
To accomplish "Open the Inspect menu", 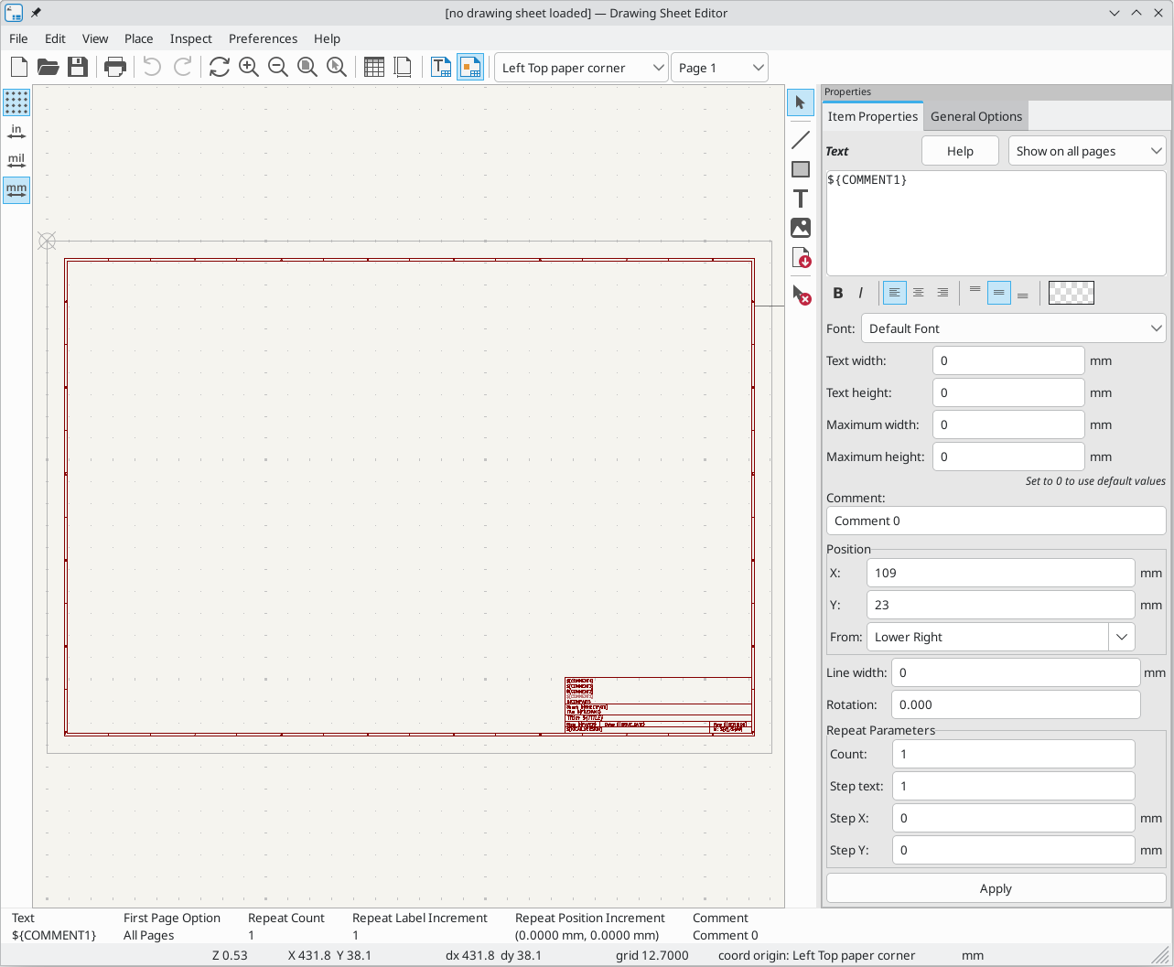I will click(x=190, y=38).
